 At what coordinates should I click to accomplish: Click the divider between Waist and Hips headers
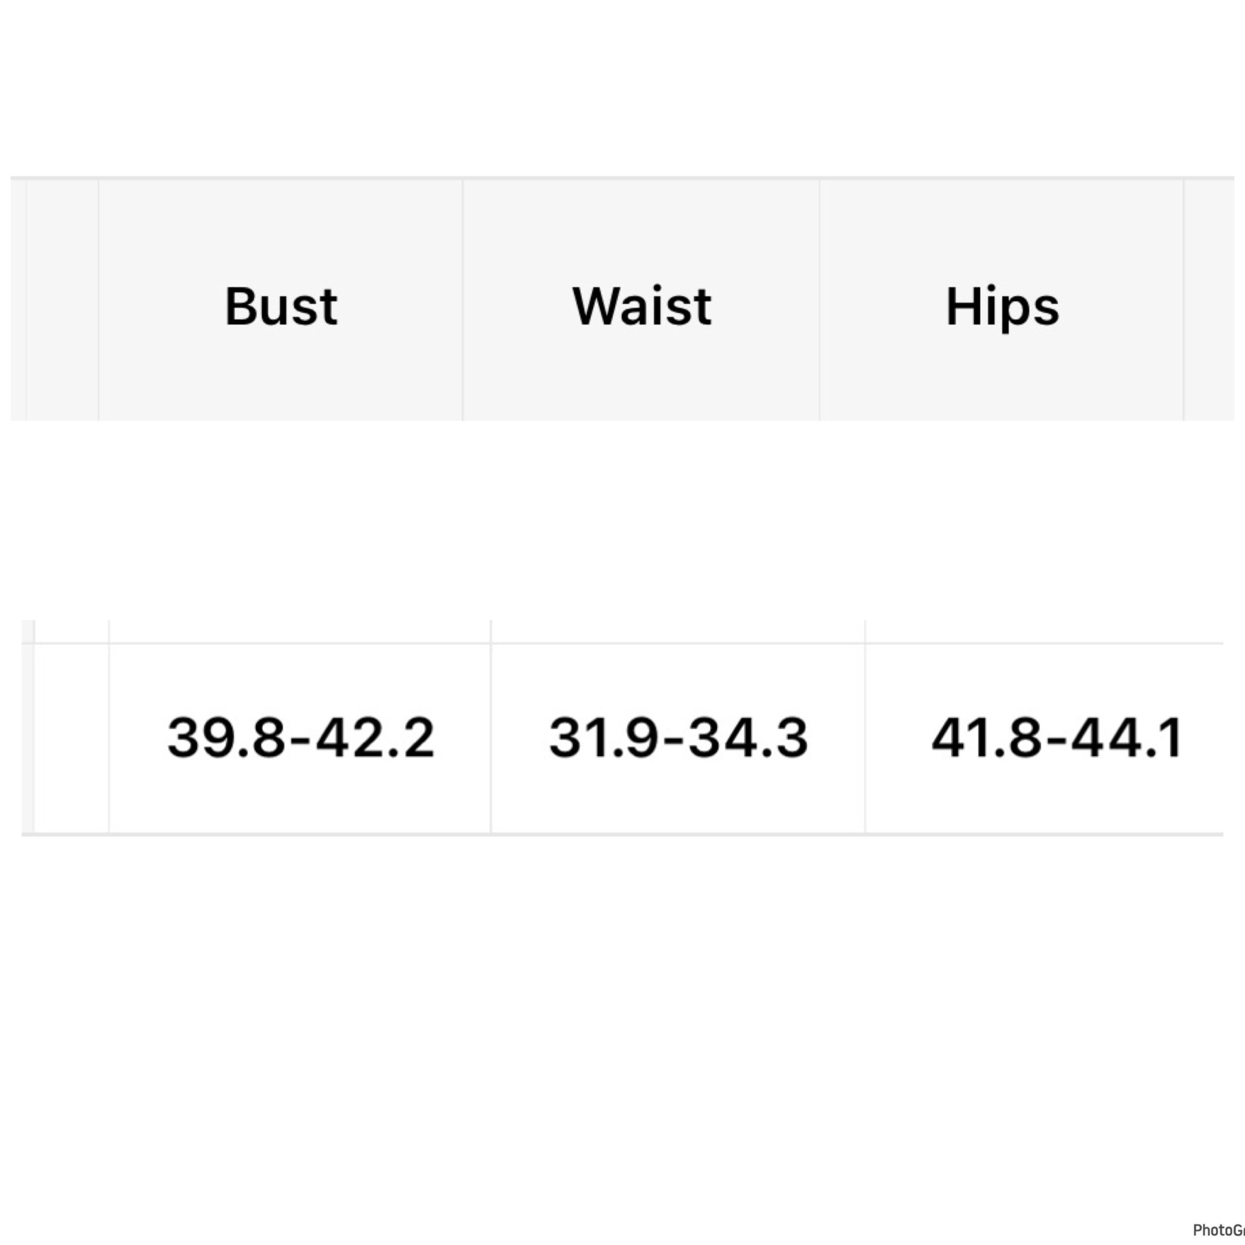coord(819,300)
